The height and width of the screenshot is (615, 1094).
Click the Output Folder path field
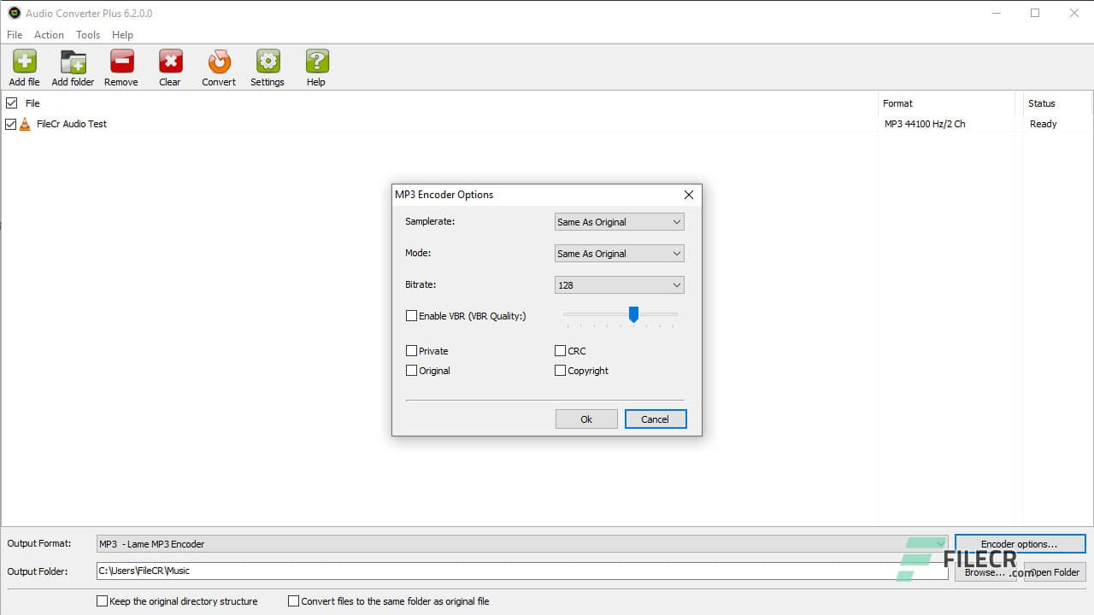(521, 571)
